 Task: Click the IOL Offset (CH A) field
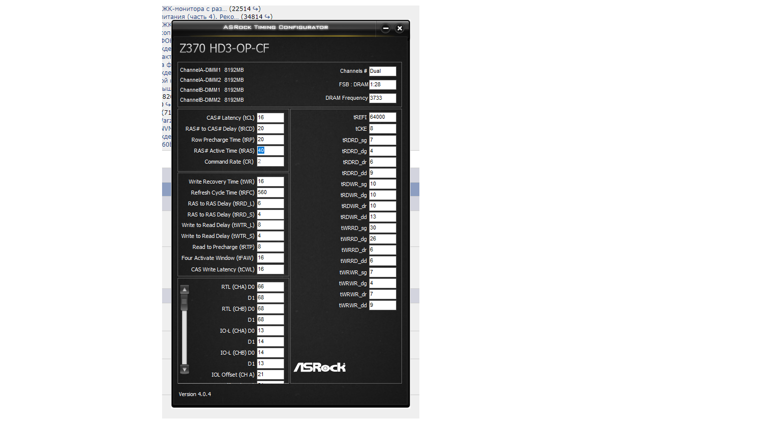(270, 375)
